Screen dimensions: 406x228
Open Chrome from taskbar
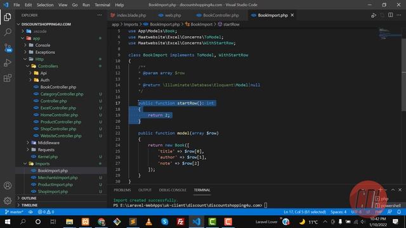coord(101,222)
